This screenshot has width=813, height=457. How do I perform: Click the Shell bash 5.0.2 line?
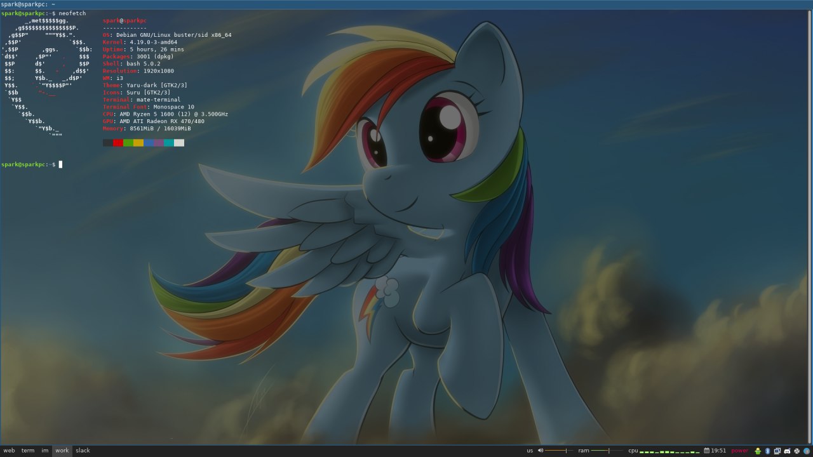[131, 63]
